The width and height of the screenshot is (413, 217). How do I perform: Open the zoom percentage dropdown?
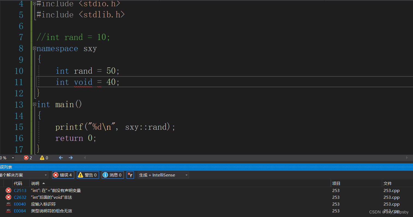pos(13,158)
